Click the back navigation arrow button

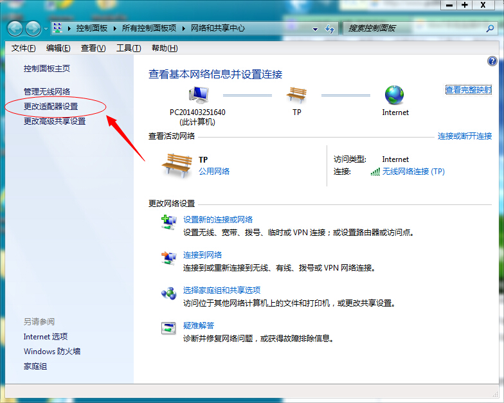tap(15, 28)
